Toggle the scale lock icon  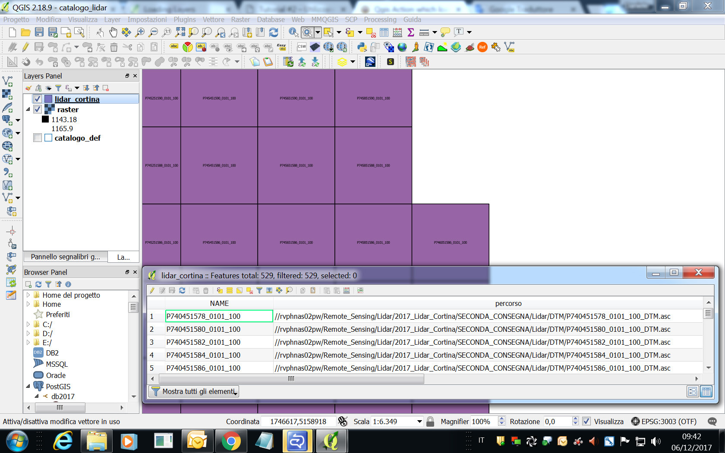430,422
